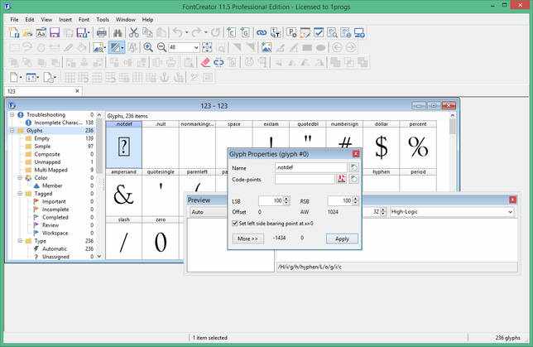Screen dimensions: 533x347
Task: Click the Copy icon in toolbar
Action: [147, 33]
